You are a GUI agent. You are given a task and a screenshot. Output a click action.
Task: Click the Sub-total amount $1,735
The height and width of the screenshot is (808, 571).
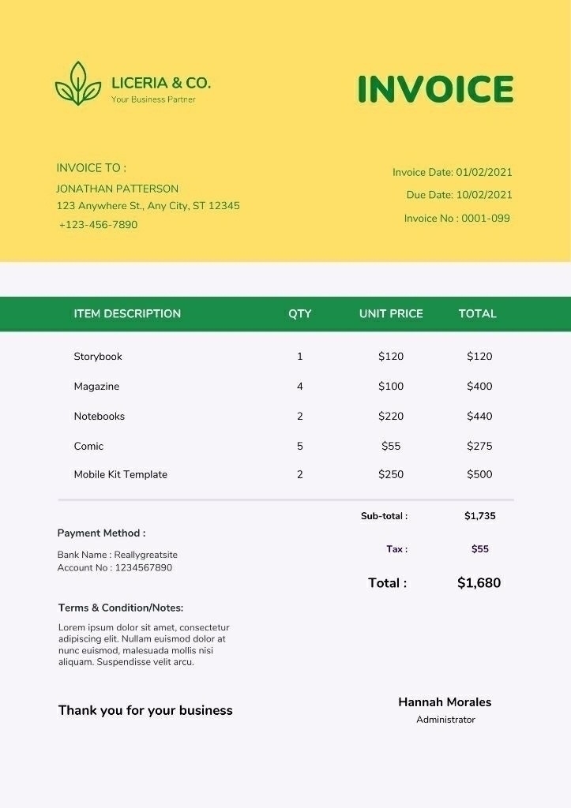479,516
